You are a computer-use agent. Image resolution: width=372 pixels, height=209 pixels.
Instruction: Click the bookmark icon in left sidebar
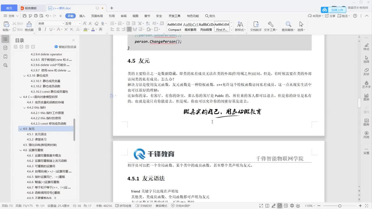click(x=5, y=57)
